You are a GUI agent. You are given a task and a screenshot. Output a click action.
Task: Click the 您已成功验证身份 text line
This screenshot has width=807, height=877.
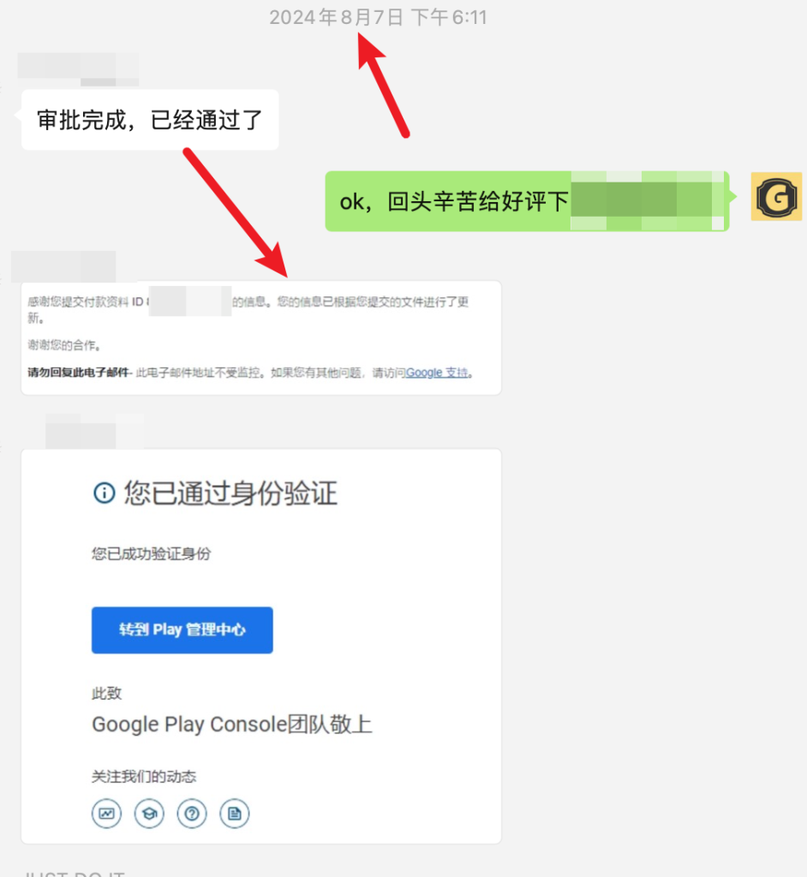[151, 554]
